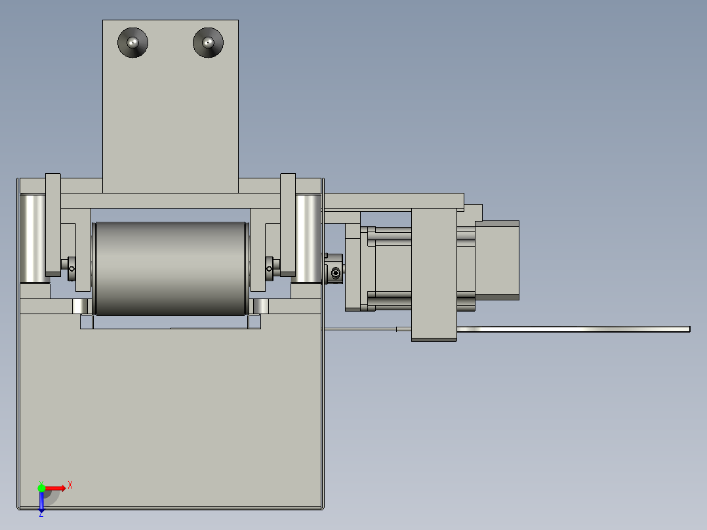Select the tall upper mounting plate
Viewport: 707px width, 530px height.
[x=171, y=106]
